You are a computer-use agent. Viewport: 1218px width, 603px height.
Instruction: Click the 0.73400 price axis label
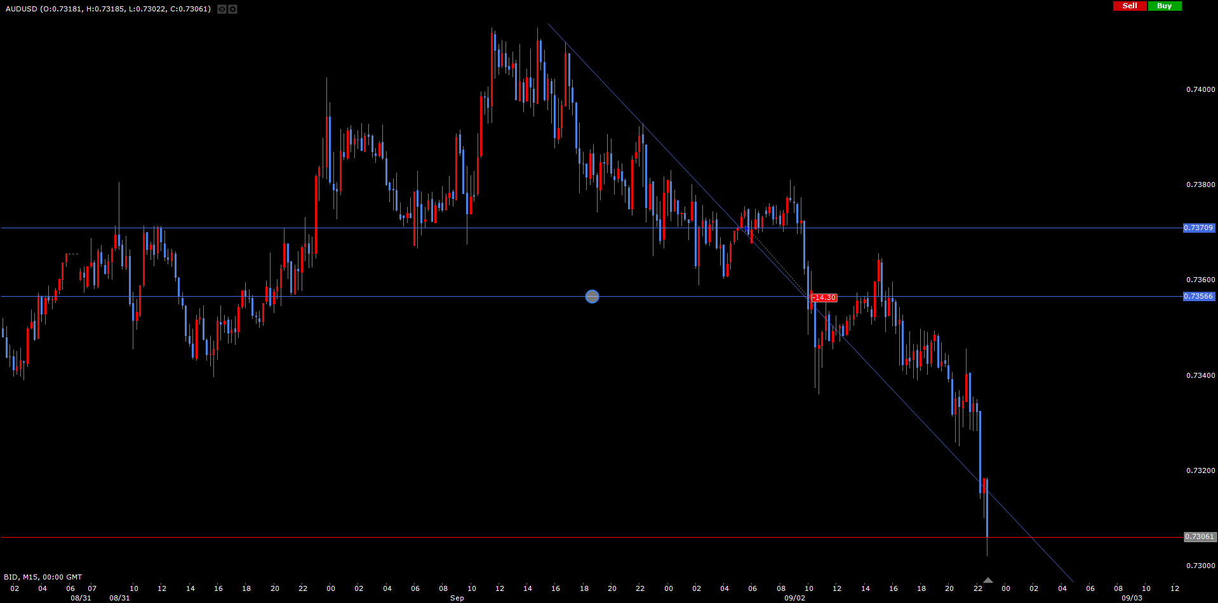click(1200, 375)
